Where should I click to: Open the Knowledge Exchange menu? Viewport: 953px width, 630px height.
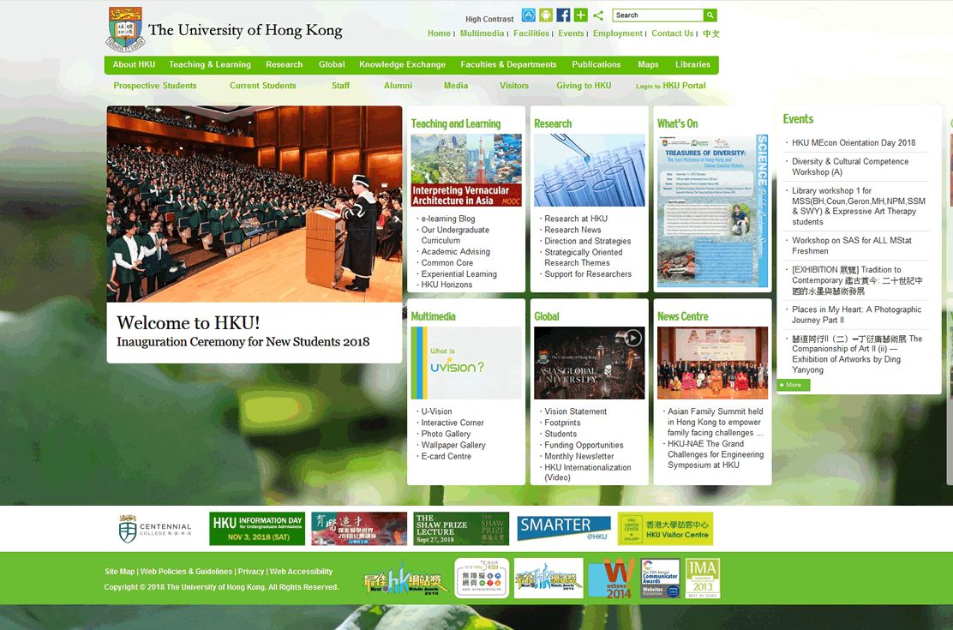[x=402, y=64]
